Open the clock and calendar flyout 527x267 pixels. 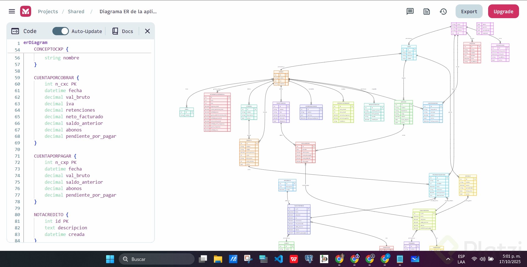coord(510,259)
